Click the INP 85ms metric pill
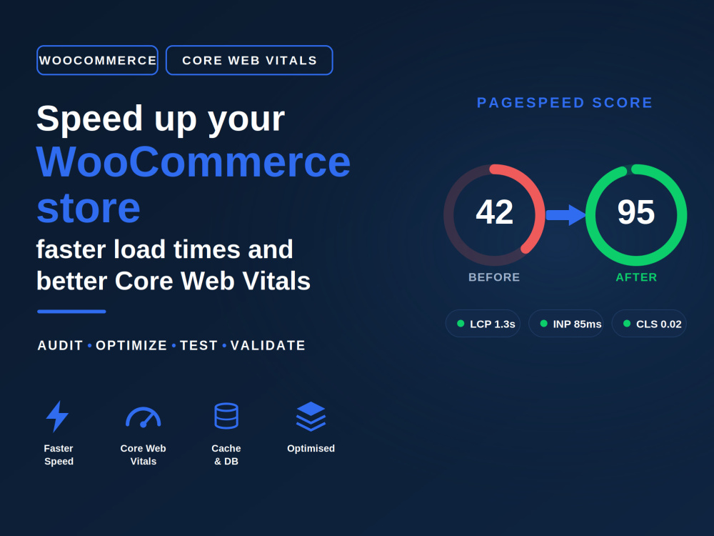This screenshot has height=536, width=714. 566,324
